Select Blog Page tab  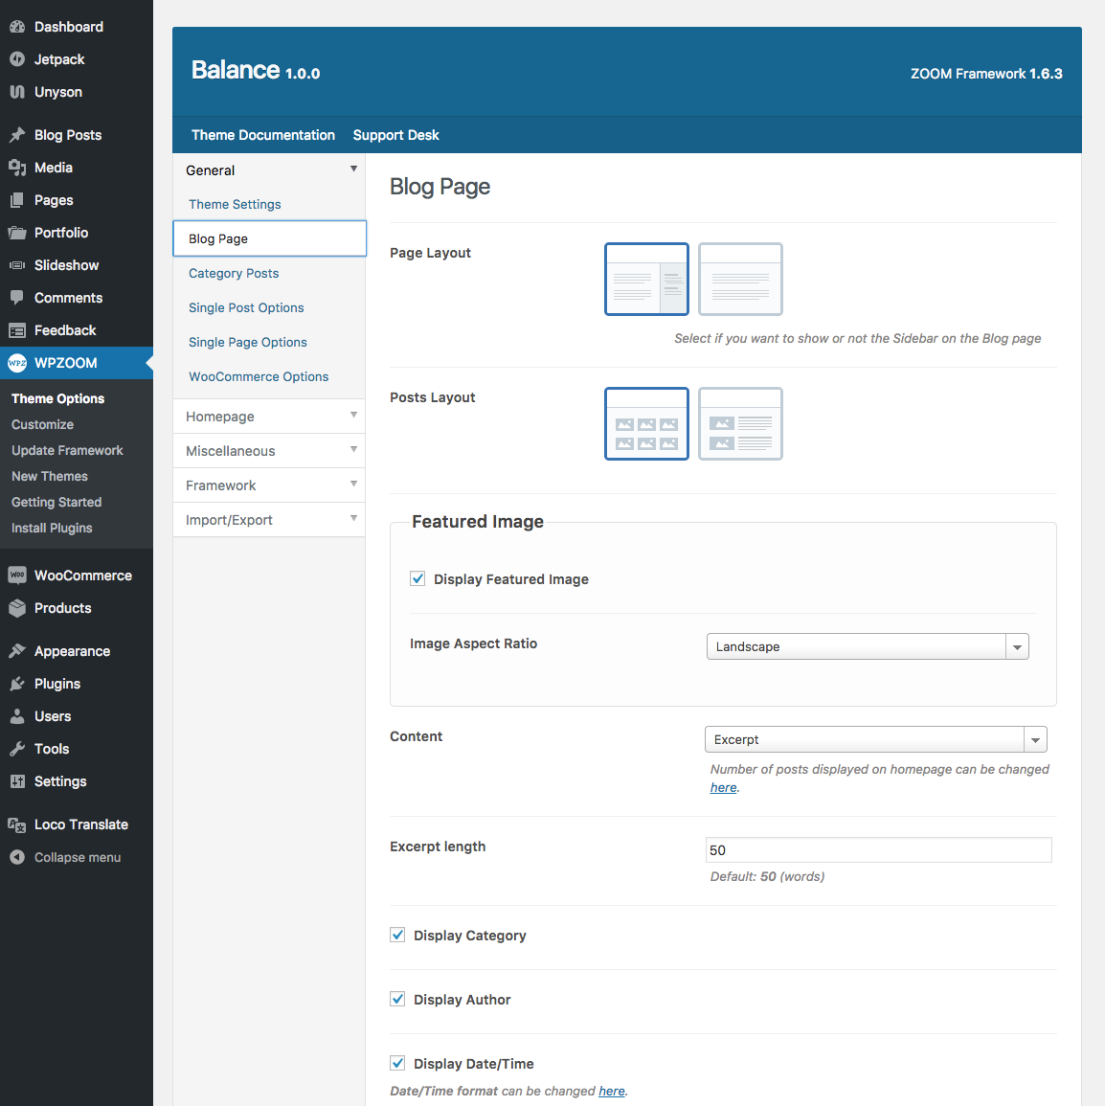click(x=269, y=238)
